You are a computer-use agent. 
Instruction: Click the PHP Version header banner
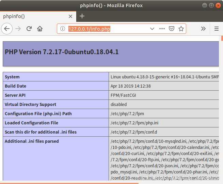point(111,54)
